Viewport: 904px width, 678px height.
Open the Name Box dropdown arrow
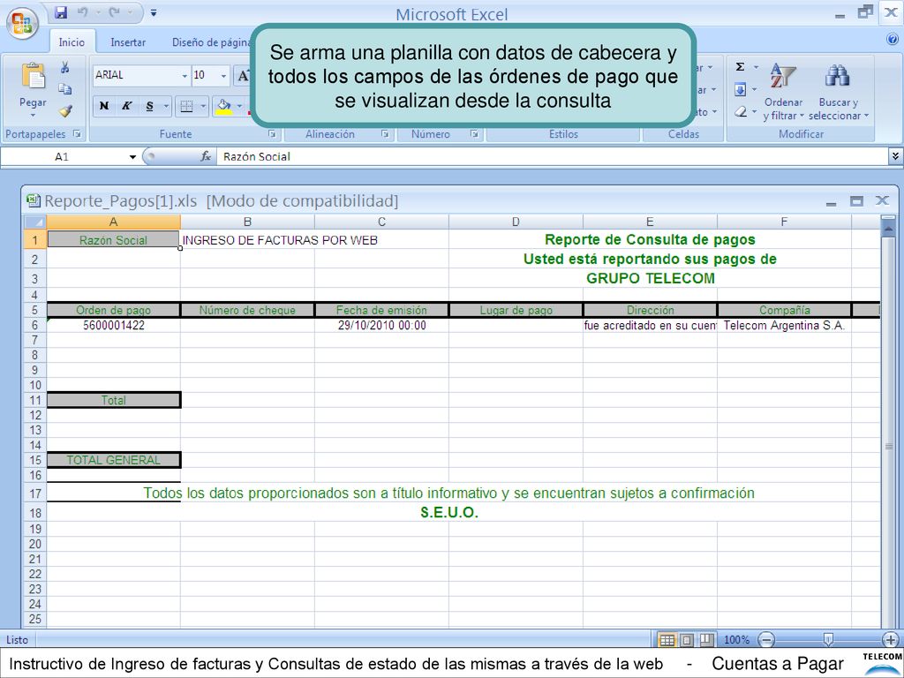tap(132, 157)
